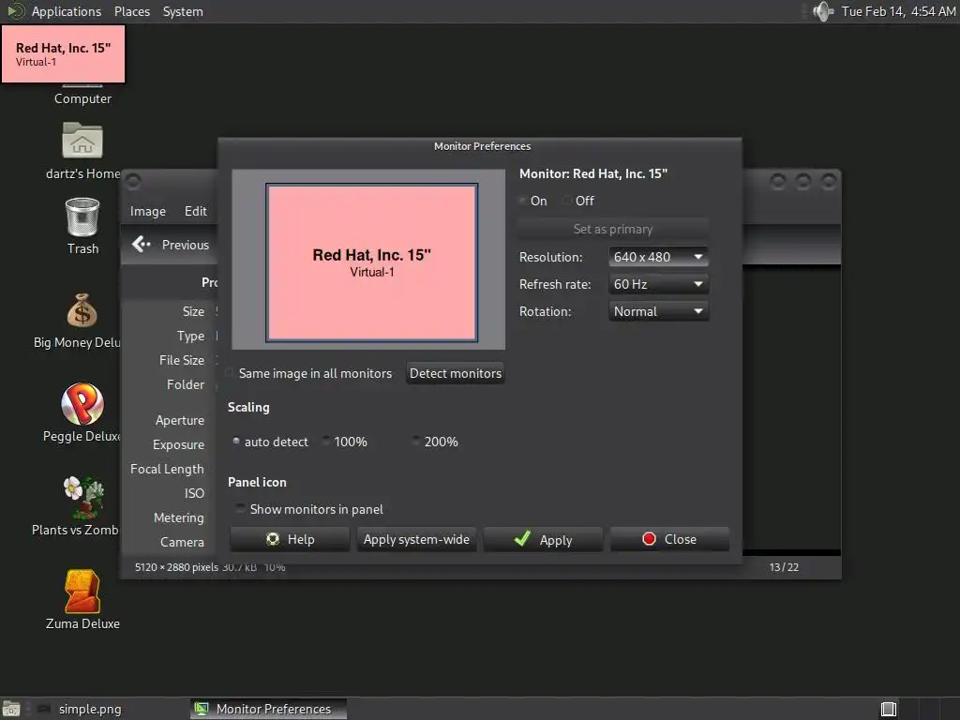Click the Monitor Preferences title bar
Viewport: 960px width, 720px height.
point(482,145)
